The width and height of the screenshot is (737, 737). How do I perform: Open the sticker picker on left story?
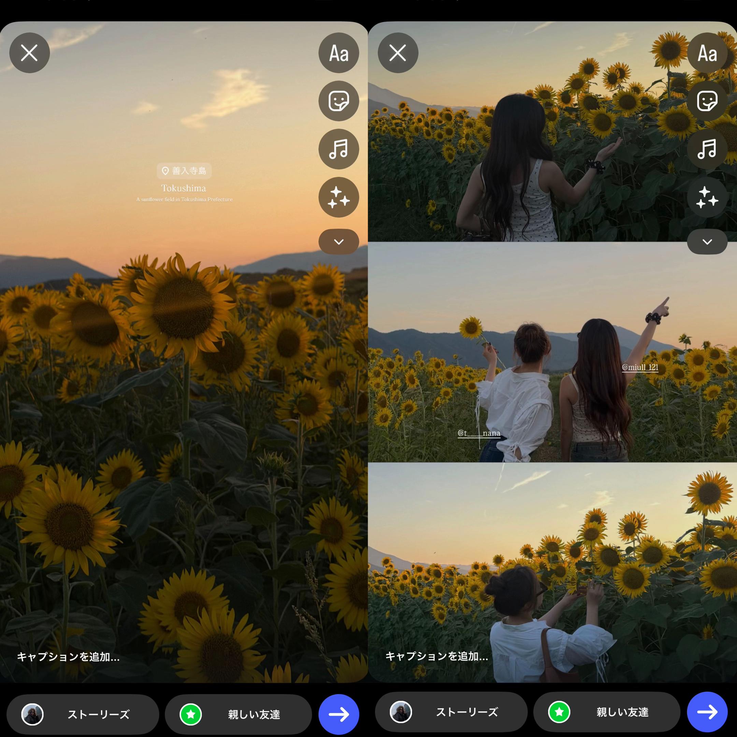pyautogui.click(x=339, y=101)
